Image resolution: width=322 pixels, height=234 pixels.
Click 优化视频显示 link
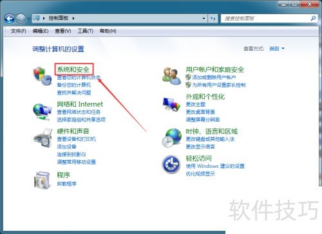click(200, 174)
